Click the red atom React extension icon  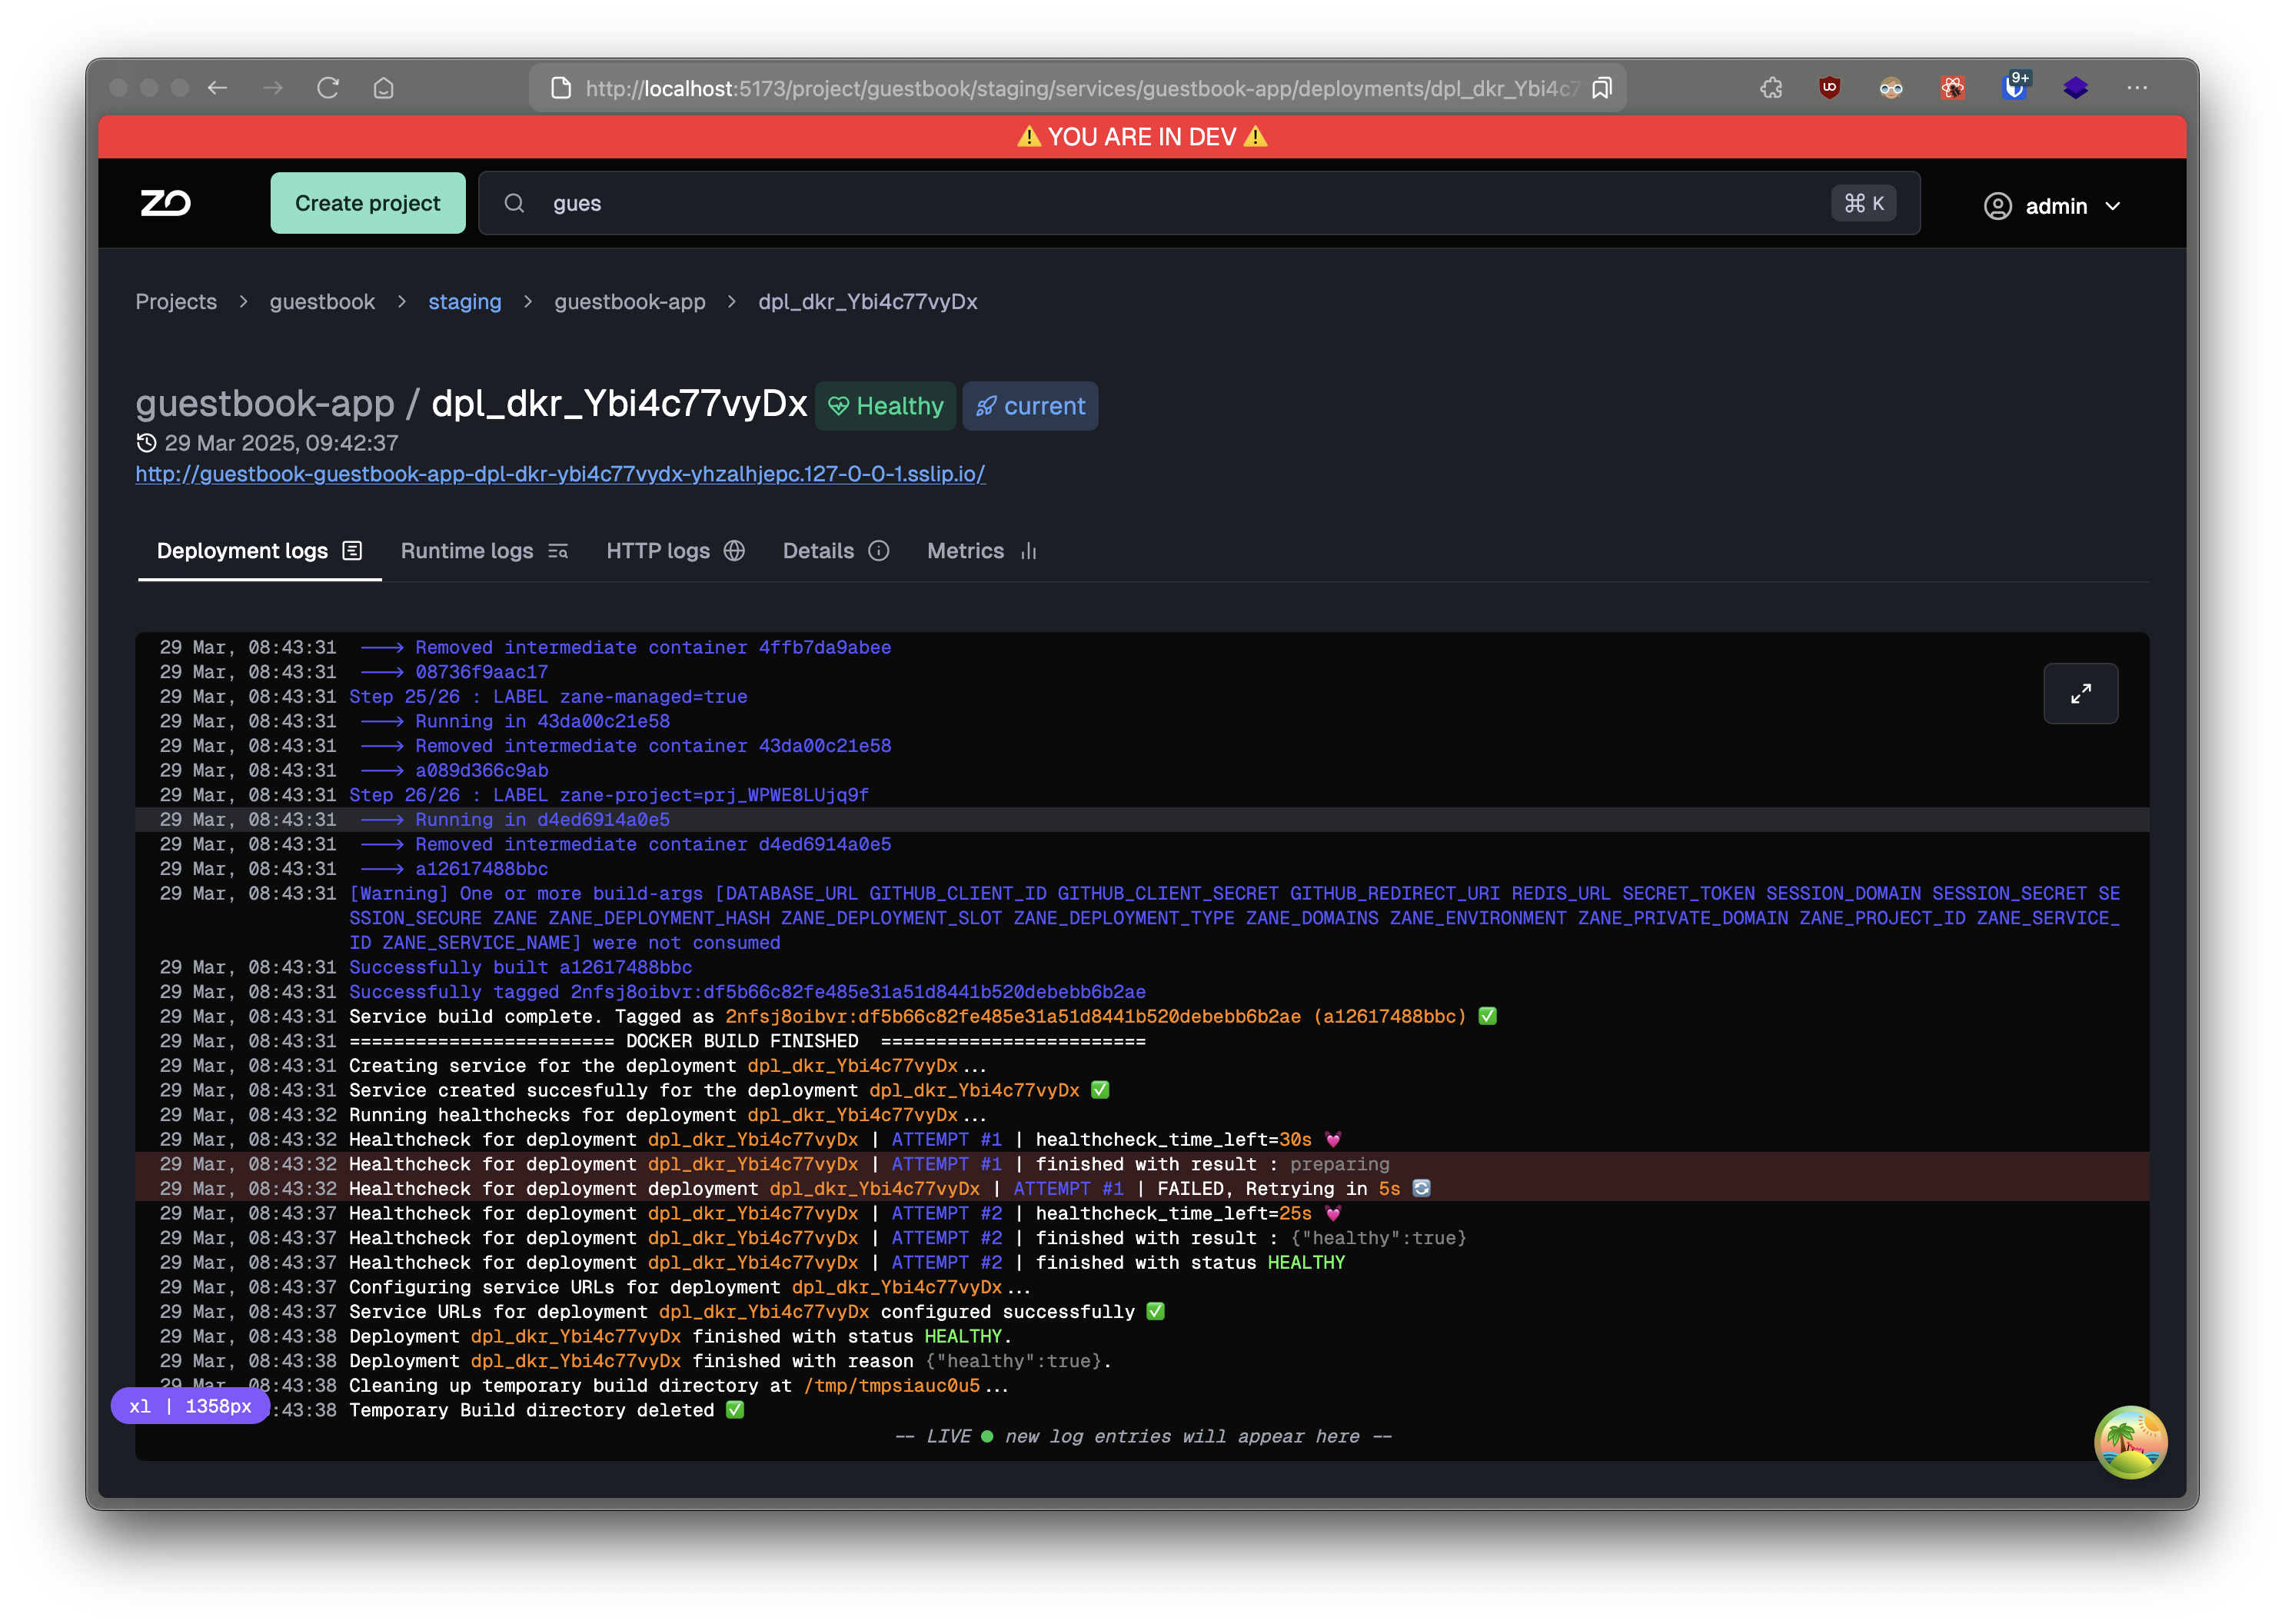click(x=1952, y=88)
